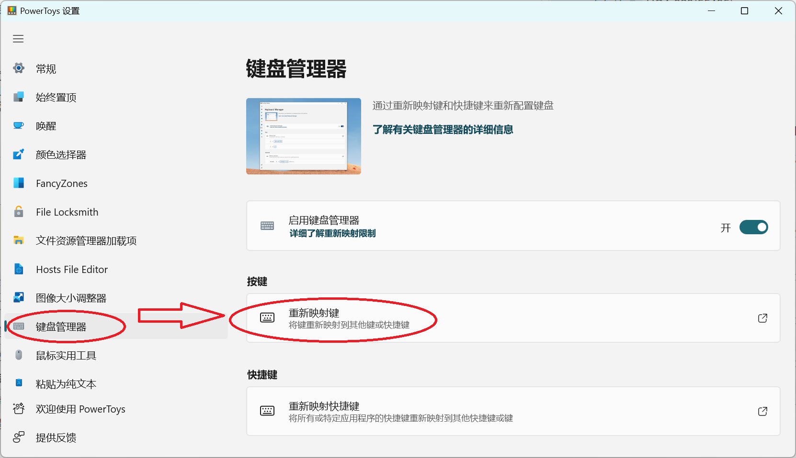Click the 唤醒 coffee cup icon
The image size is (796, 458).
pos(19,126)
